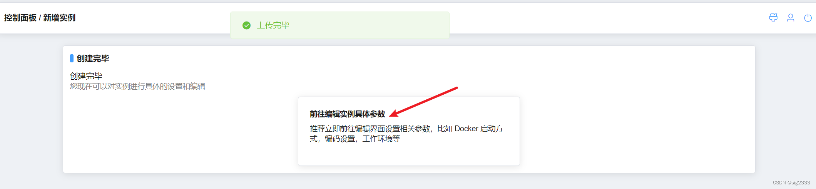Click the 您现在可以对实例进行具体的设置和编辑 description
Image resolution: width=816 pixels, height=189 pixels.
[x=137, y=86]
